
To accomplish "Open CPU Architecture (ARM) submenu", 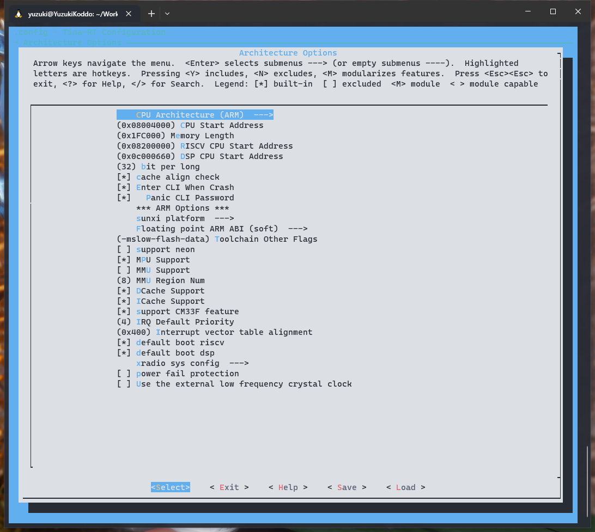I will [x=195, y=115].
